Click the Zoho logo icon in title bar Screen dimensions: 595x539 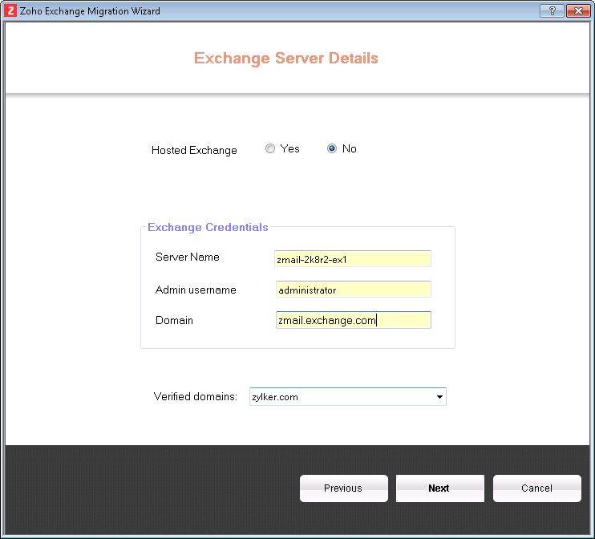point(11,11)
